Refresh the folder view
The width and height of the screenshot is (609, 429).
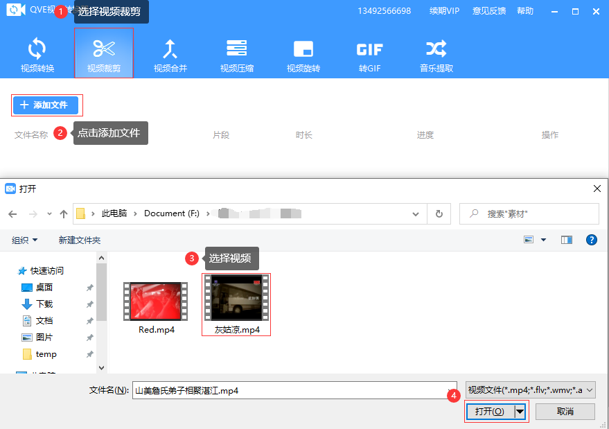click(439, 214)
